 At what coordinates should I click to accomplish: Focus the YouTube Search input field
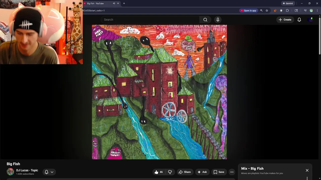pos(150,19)
